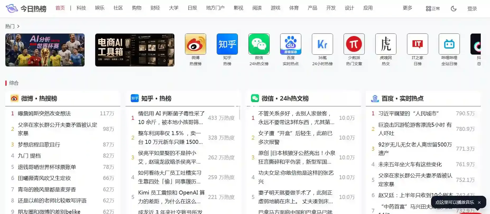Open the 体育 category
The height and width of the screenshot is (214, 490).
click(x=294, y=8)
